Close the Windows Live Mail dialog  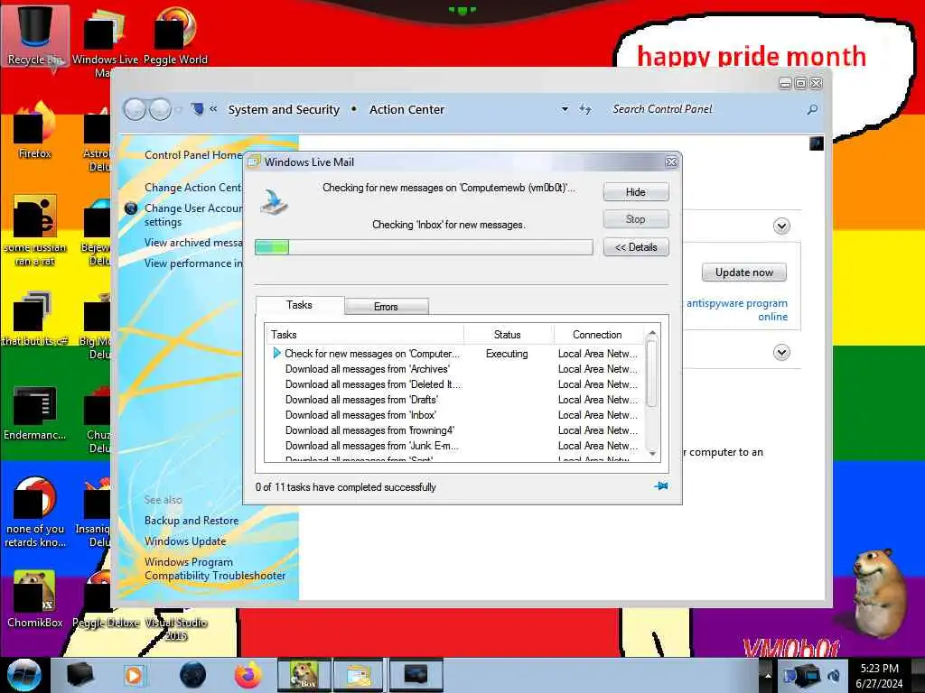(671, 162)
